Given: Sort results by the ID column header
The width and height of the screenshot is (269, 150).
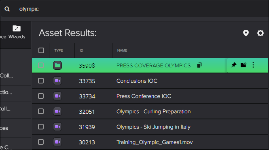Looking at the screenshot, I should coord(81,50).
